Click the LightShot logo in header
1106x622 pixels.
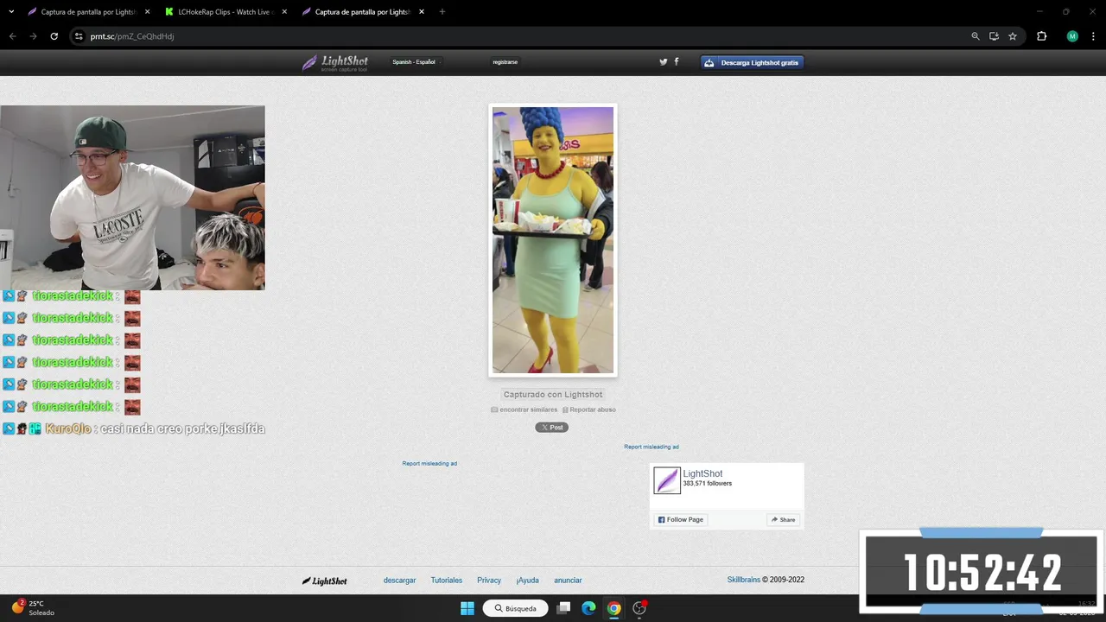click(335, 62)
